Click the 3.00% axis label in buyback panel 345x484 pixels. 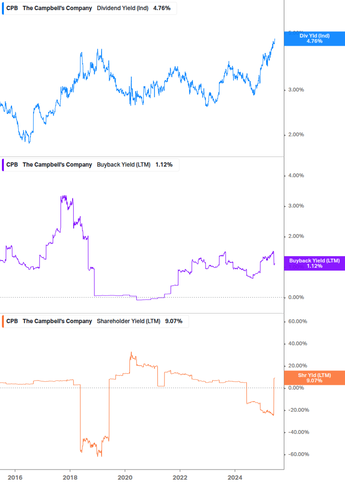[296, 206]
